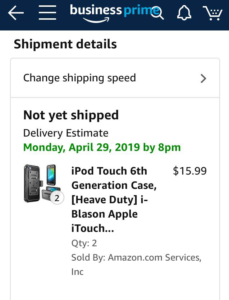Click the Shipment details heading

pyautogui.click(x=65, y=44)
